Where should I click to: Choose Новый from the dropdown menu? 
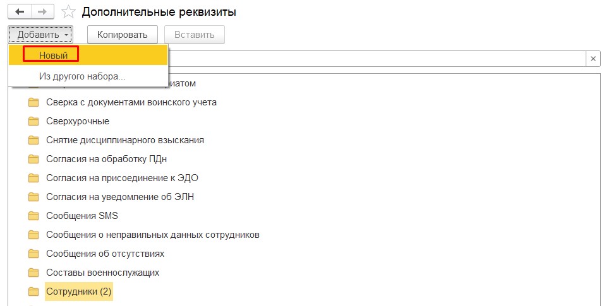[53, 56]
